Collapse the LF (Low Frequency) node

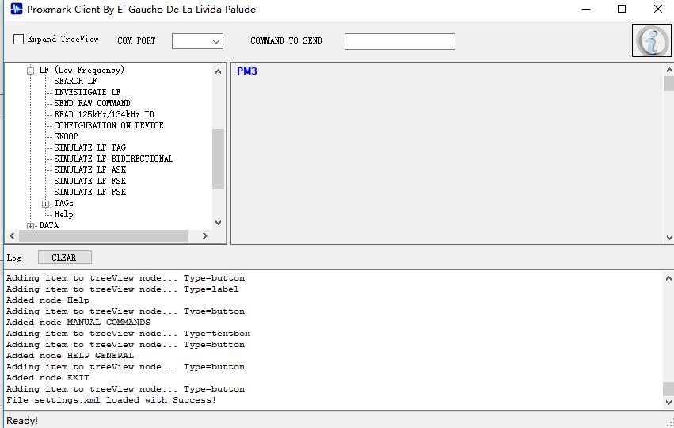31,71
